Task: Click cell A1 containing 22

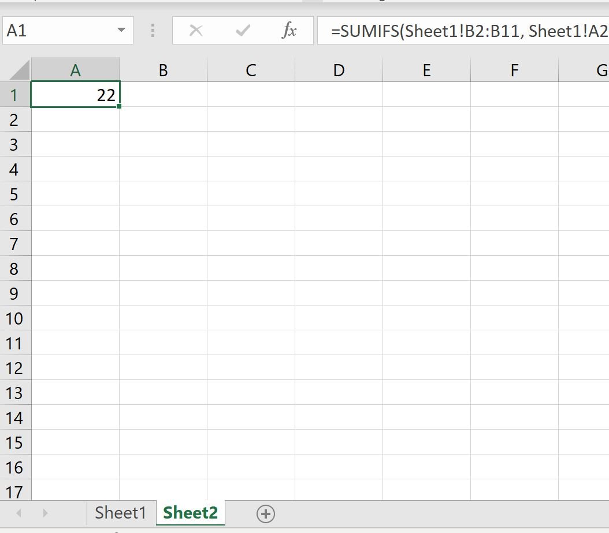Action: pyautogui.click(x=75, y=94)
